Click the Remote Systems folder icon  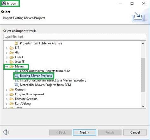(12, 99)
